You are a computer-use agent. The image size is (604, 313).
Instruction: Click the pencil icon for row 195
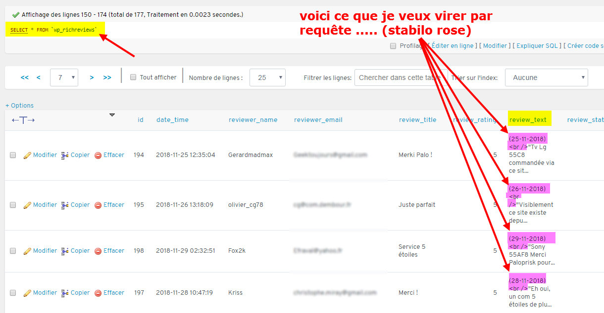click(x=27, y=205)
